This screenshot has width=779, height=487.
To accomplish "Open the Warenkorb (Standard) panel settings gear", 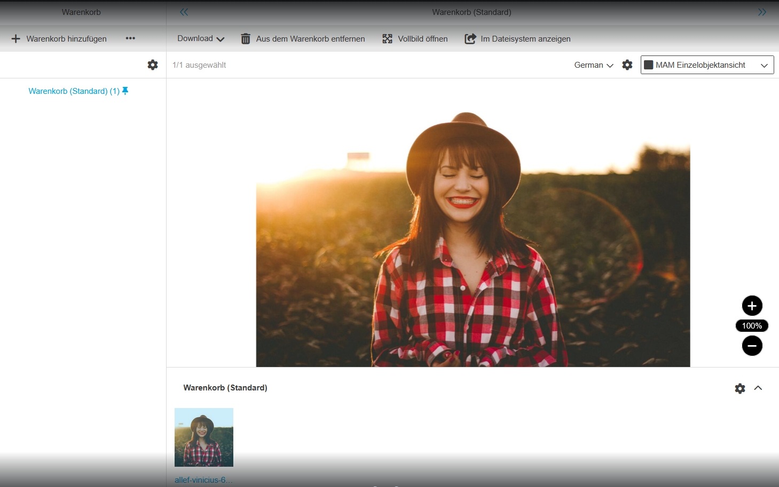I will tap(740, 388).
